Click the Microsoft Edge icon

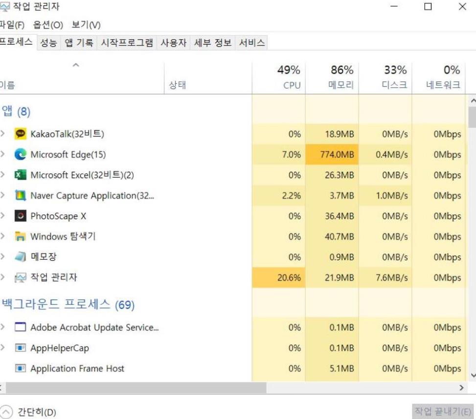click(21, 154)
